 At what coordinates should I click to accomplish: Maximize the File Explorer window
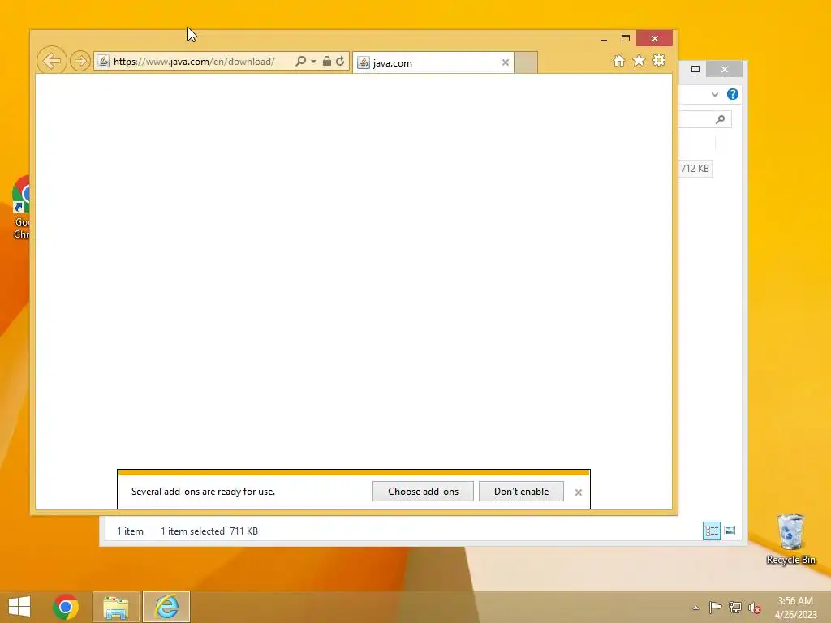point(695,69)
